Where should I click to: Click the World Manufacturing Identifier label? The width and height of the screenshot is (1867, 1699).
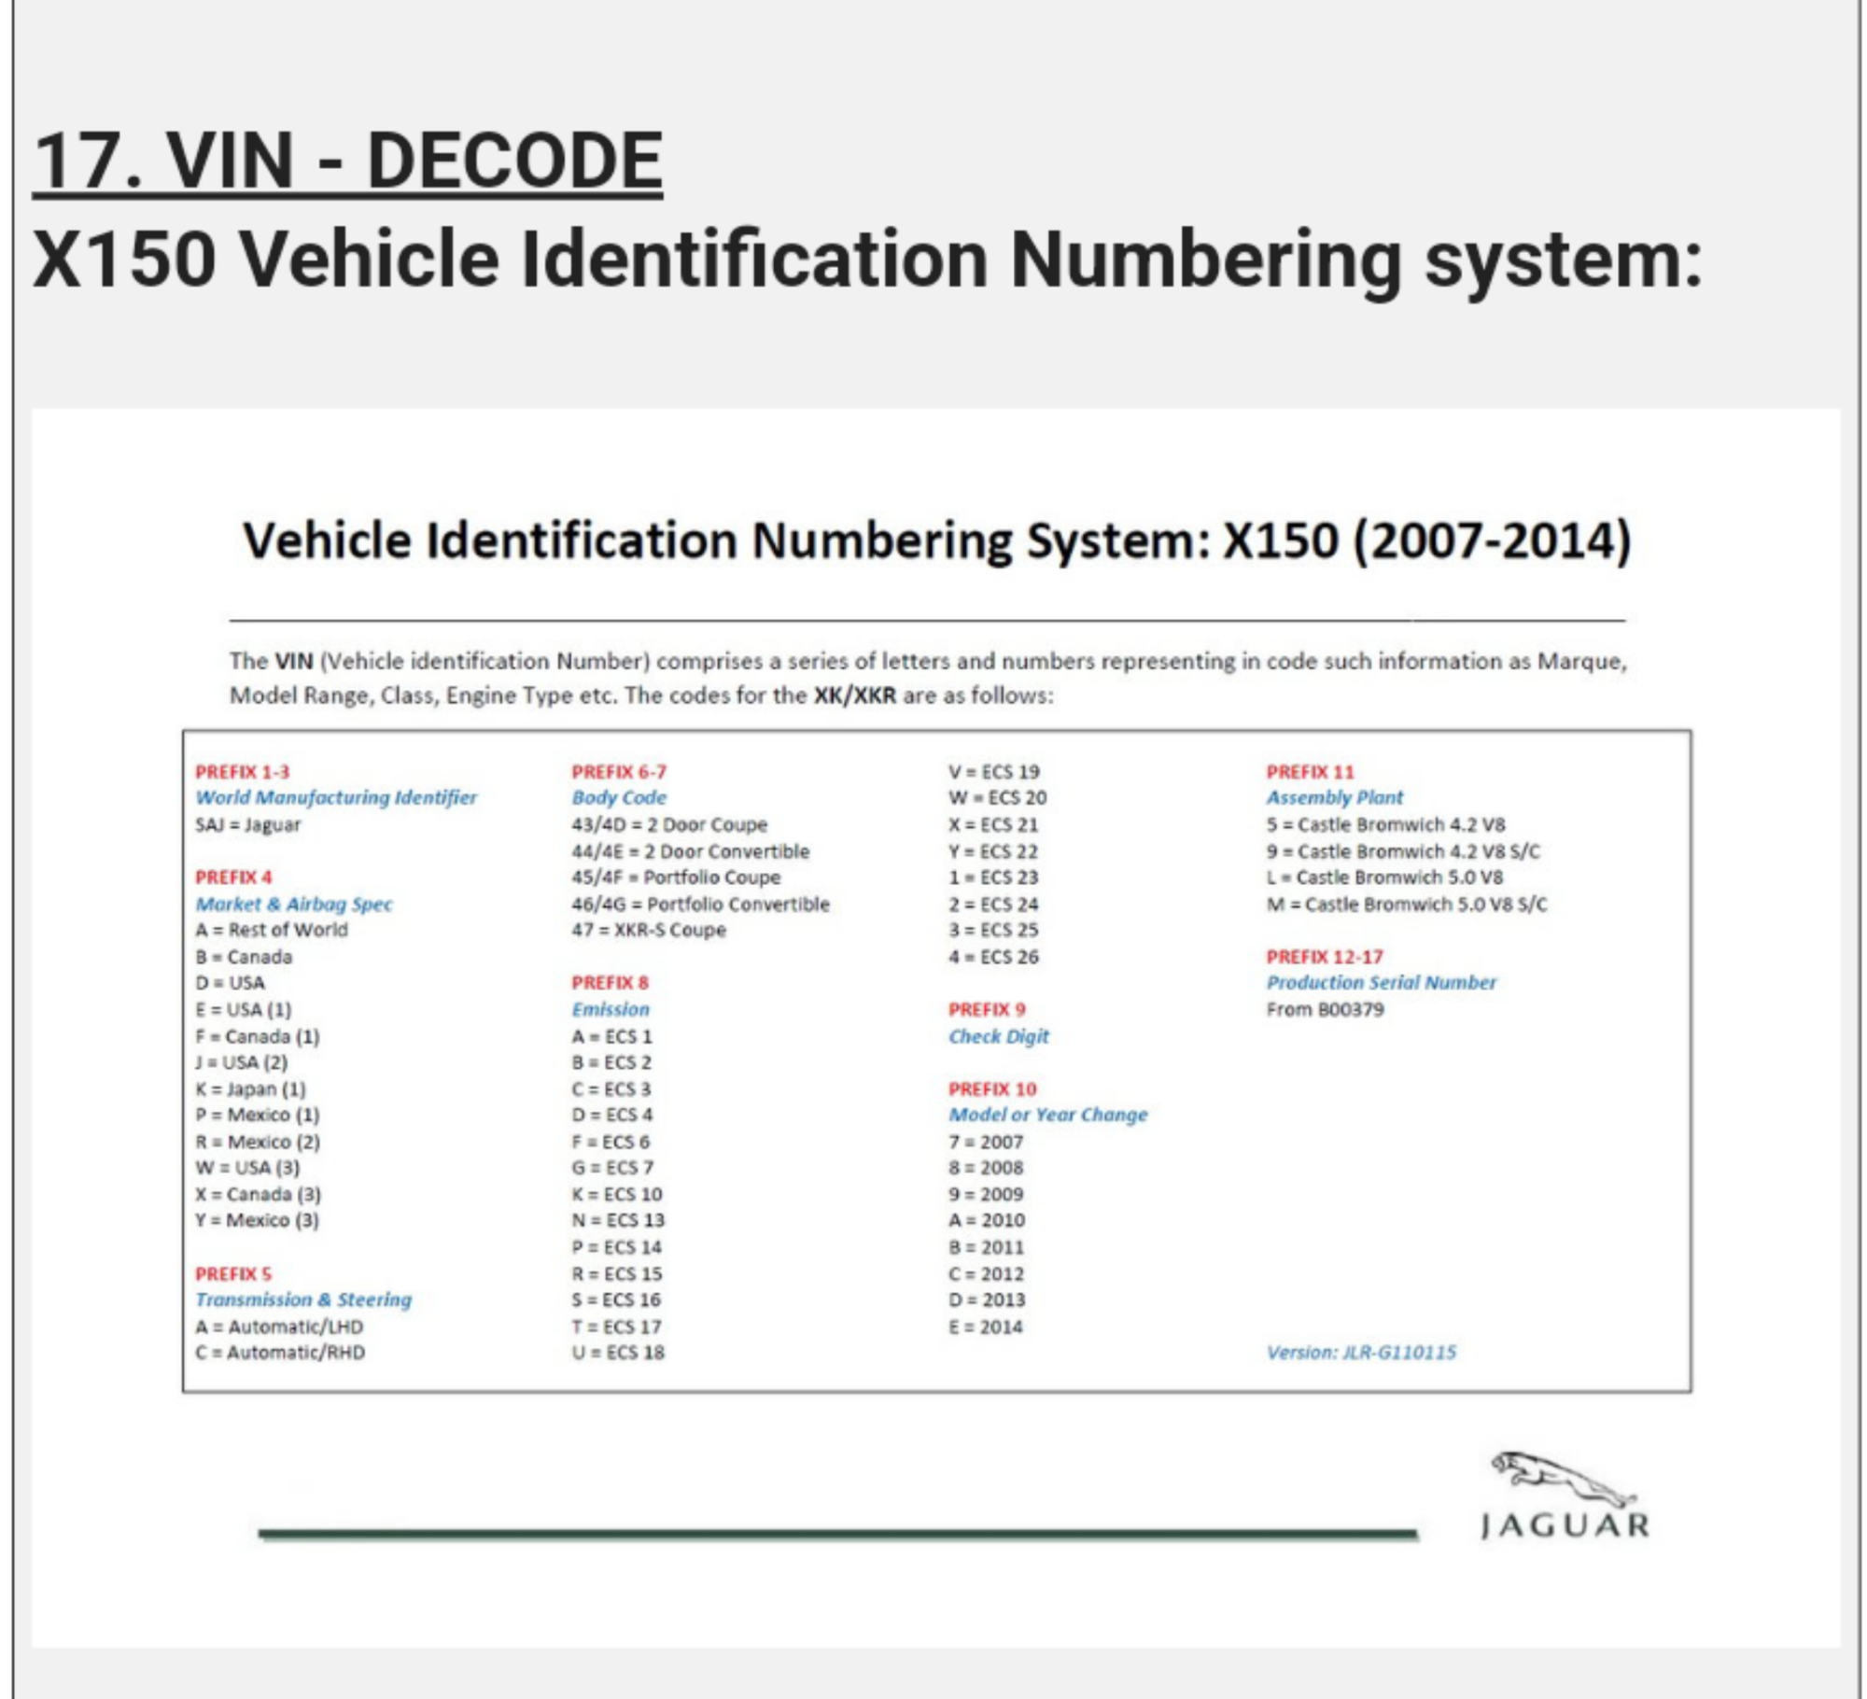(x=335, y=798)
